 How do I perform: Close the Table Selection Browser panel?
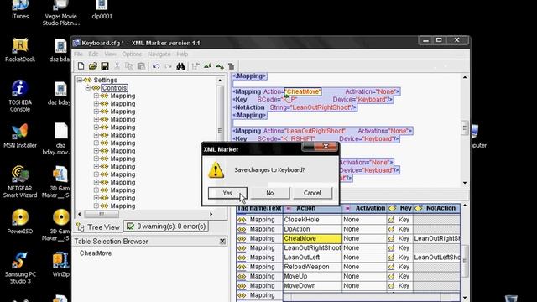[x=222, y=242]
